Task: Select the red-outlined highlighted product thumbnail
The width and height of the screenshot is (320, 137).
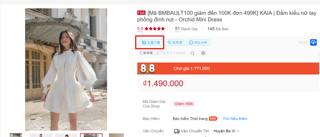Action: 91,135
